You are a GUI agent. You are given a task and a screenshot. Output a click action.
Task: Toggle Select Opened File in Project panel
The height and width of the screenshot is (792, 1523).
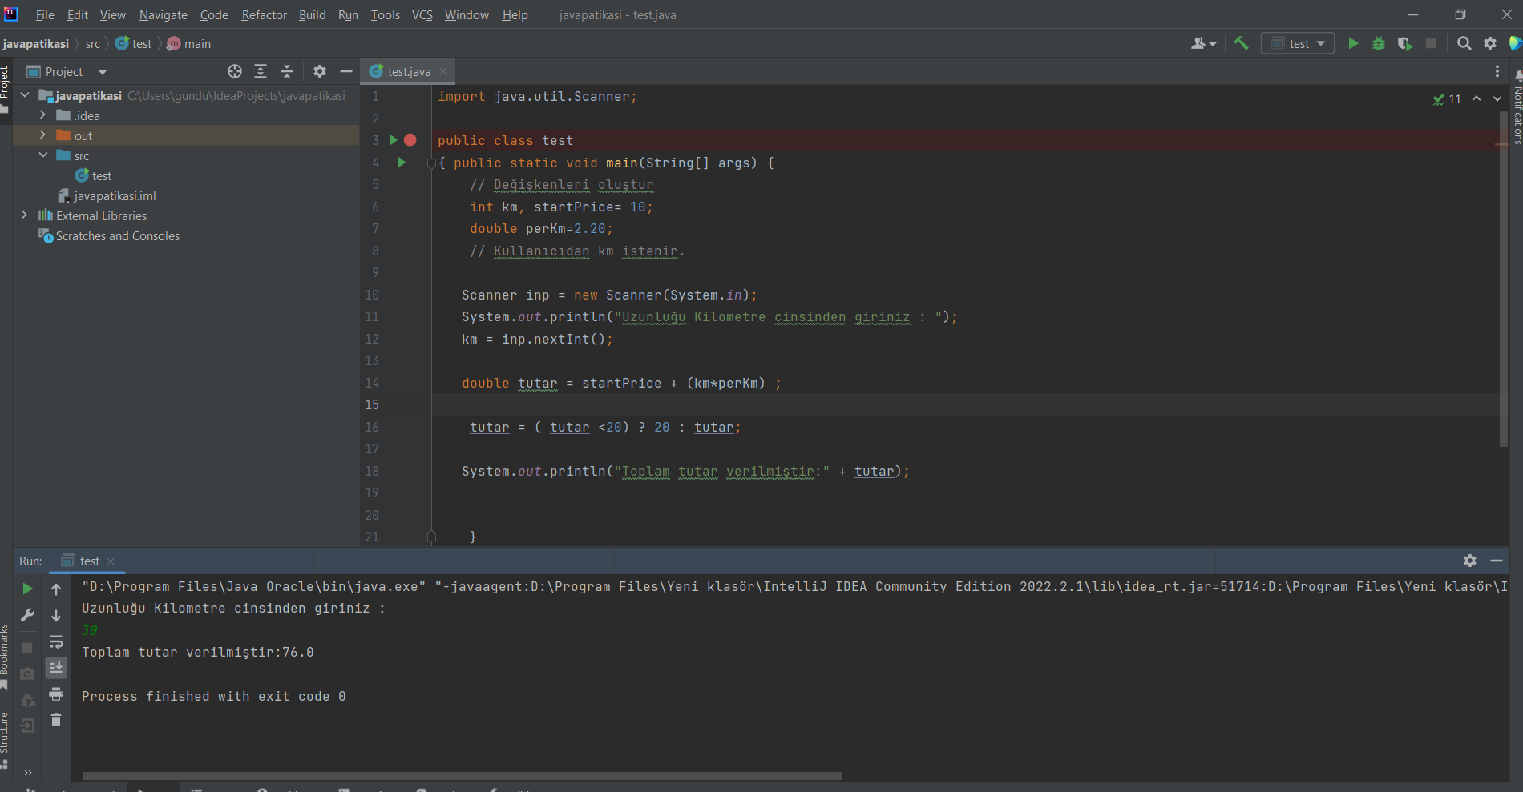(x=235, y=71)
